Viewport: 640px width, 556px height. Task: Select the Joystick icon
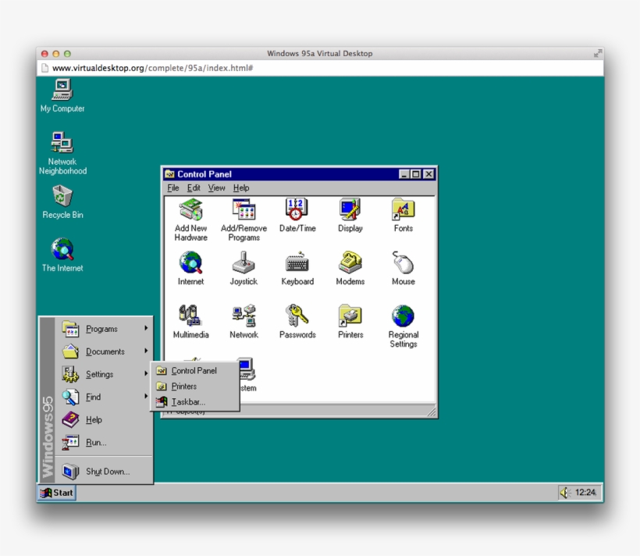point(244,269)
